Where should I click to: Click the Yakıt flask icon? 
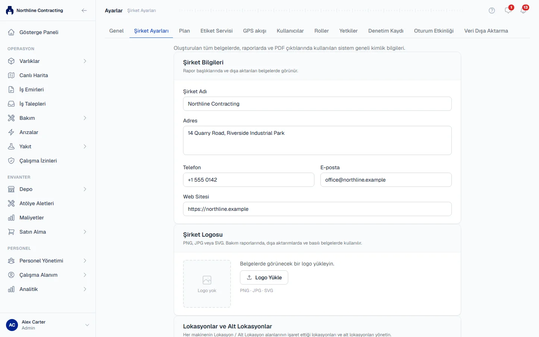click(11, 146)
